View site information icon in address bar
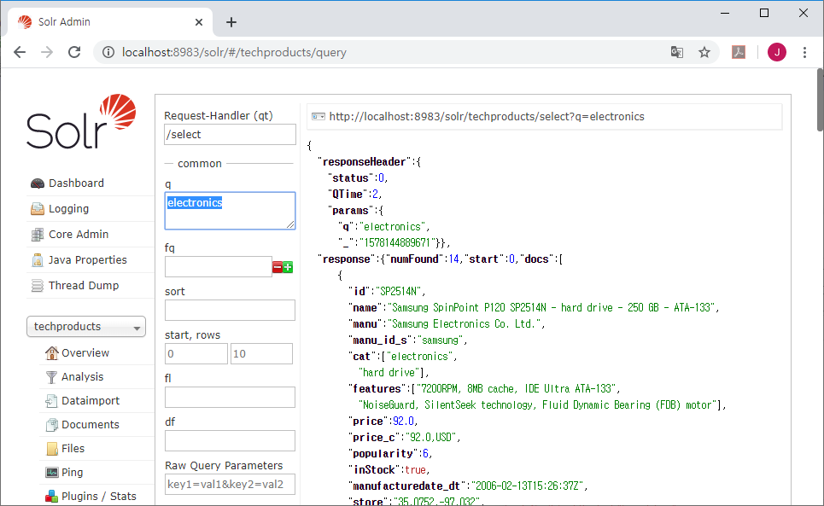This screenshot has width=824, height=506. click(x=108, y=53)
